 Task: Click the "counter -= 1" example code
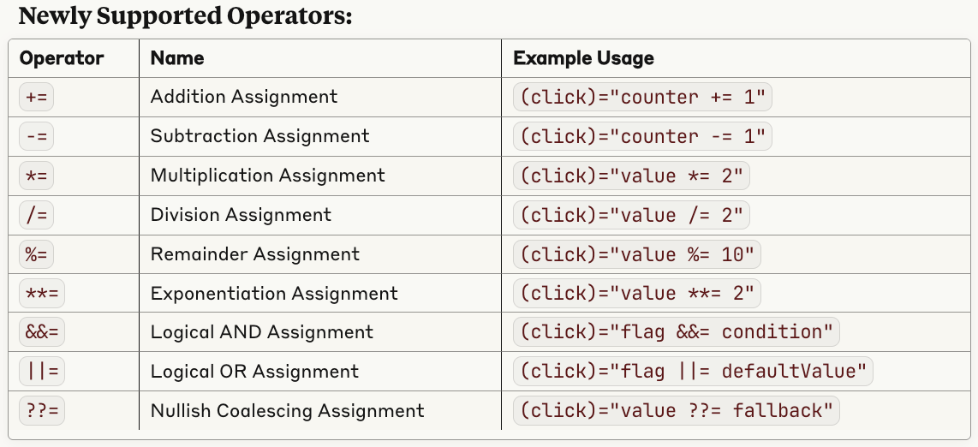[642, 136]
